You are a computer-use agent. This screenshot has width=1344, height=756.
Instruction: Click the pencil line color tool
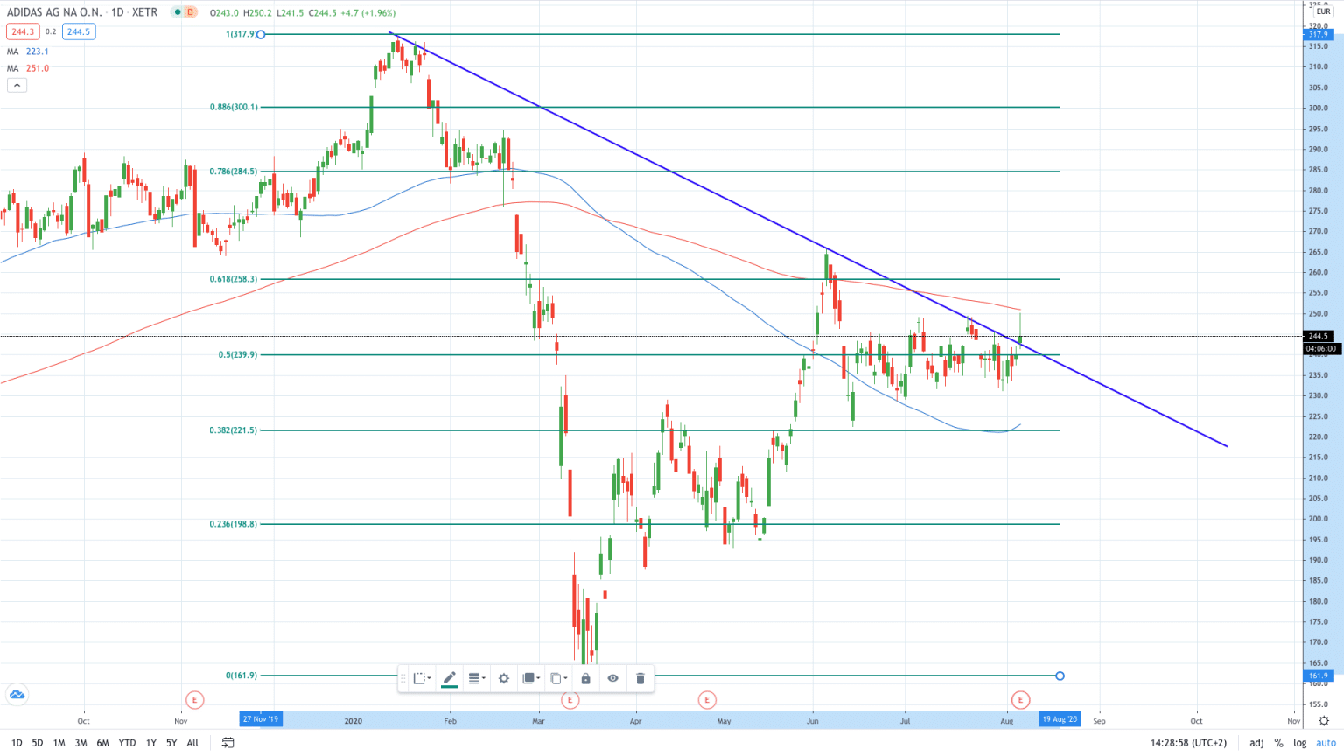click(449, 678)
